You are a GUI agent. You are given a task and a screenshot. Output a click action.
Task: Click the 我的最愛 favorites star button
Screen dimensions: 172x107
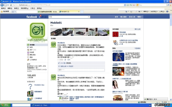coord(5,12)
